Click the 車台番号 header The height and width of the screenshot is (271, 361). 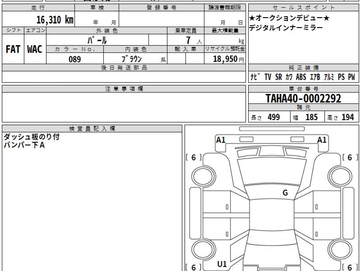click(304, 89)
